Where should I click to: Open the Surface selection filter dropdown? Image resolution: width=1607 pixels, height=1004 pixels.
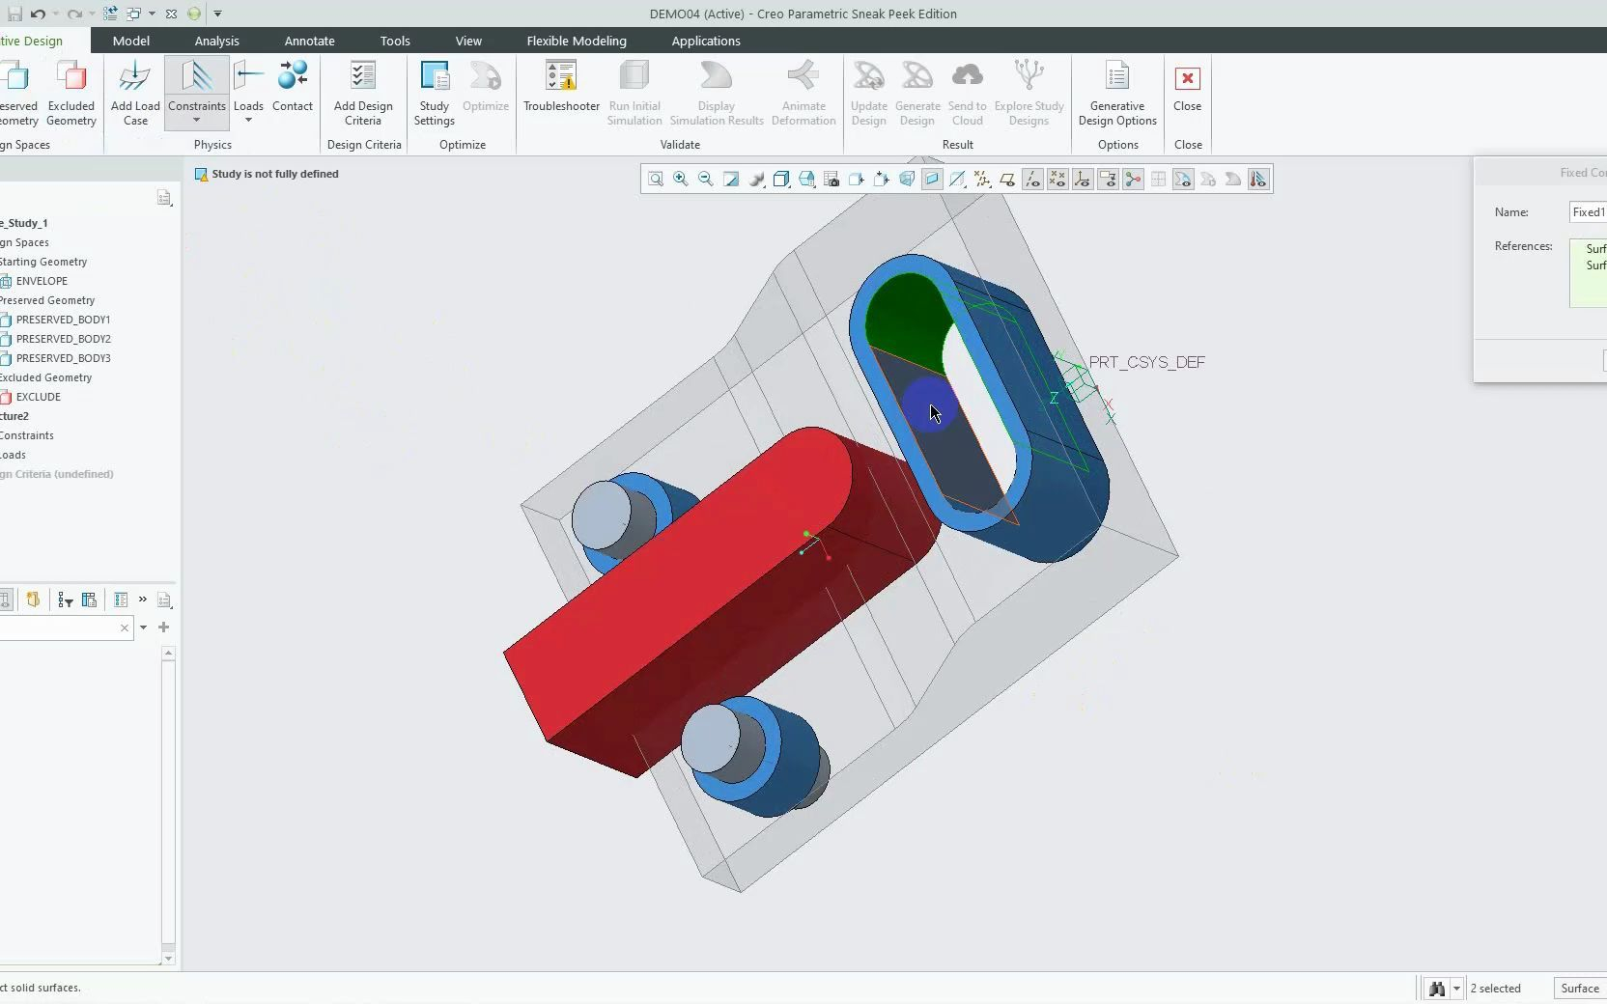click(1580, 989)
